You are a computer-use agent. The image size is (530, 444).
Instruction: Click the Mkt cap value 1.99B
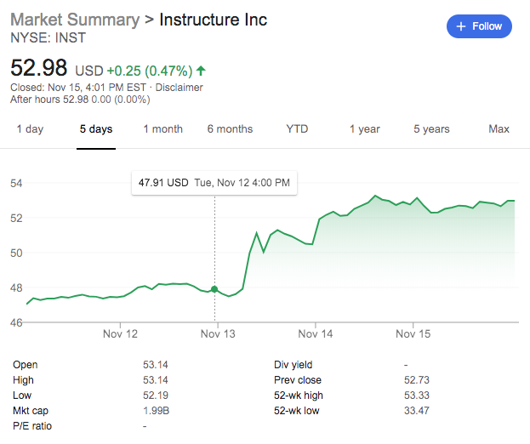pos(156,411)
